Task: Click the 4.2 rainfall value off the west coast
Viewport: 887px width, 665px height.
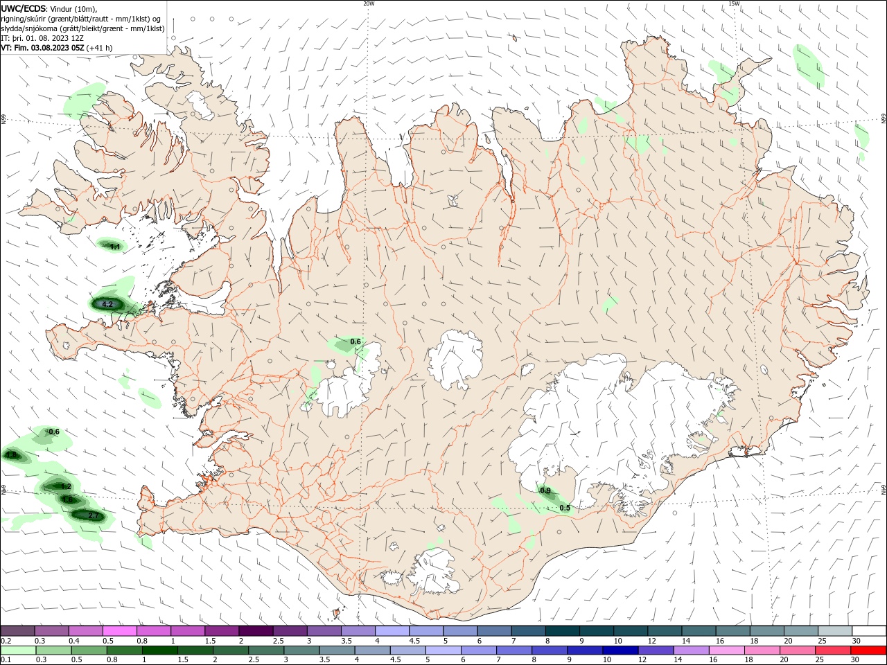Action: (x=107, y=304)
